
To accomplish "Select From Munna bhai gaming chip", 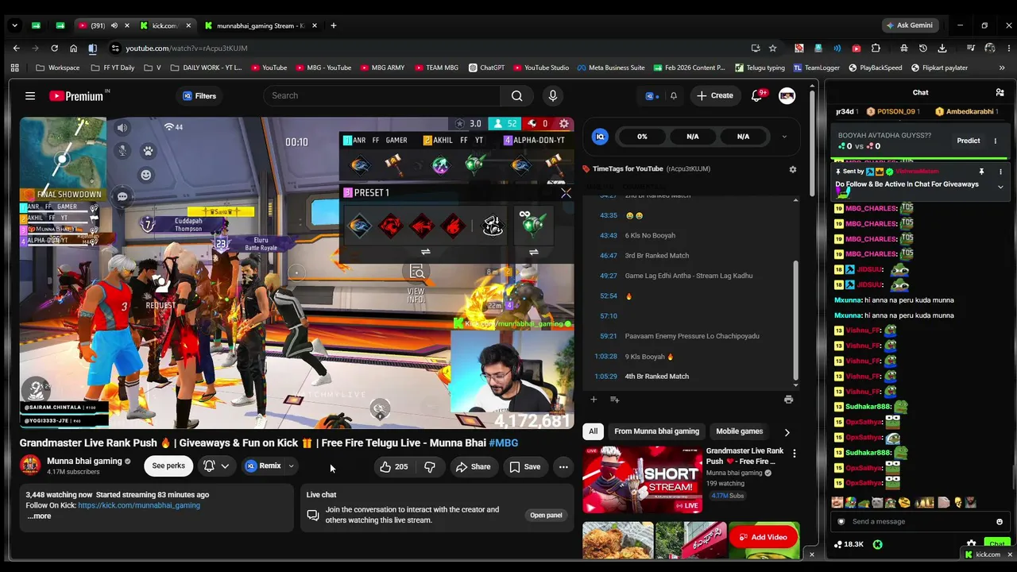I will click(656, 431).
